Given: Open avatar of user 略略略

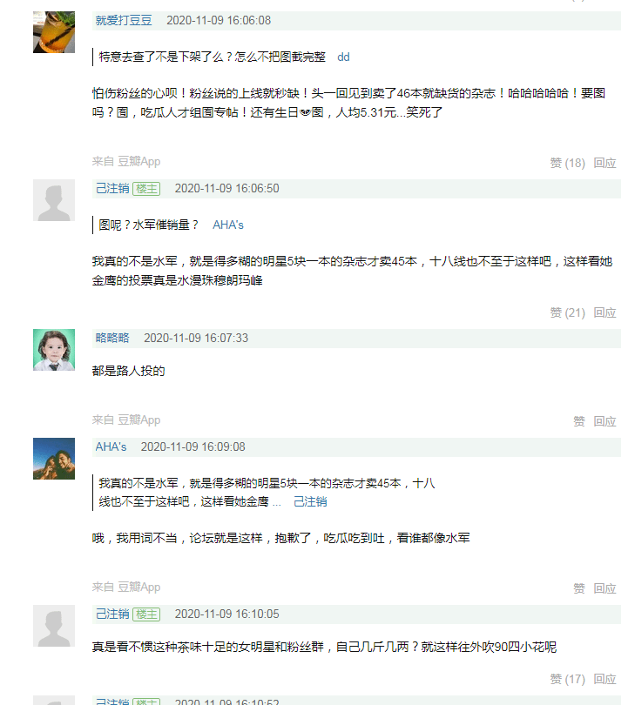Looking at the screenshot, I should pos(54,350).
